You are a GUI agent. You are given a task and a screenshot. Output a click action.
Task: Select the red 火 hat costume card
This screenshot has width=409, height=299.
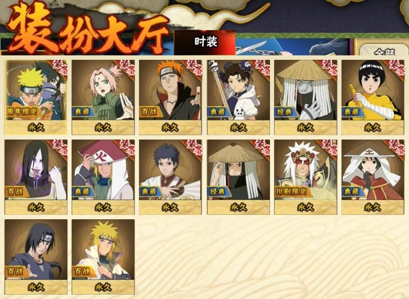point(103,177)
